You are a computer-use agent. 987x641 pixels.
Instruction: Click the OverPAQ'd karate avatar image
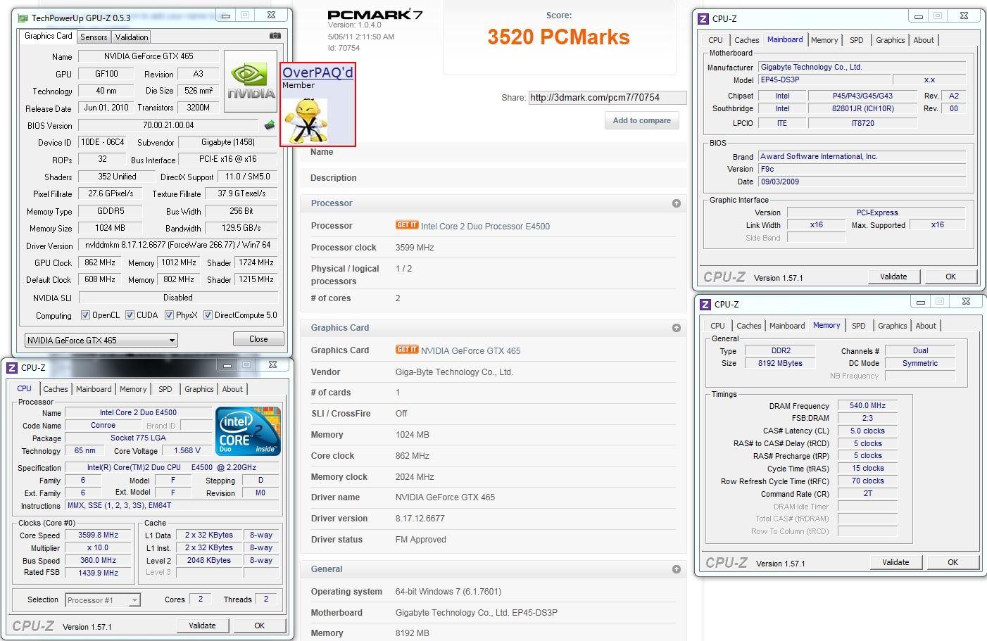(x=305, y=120)
